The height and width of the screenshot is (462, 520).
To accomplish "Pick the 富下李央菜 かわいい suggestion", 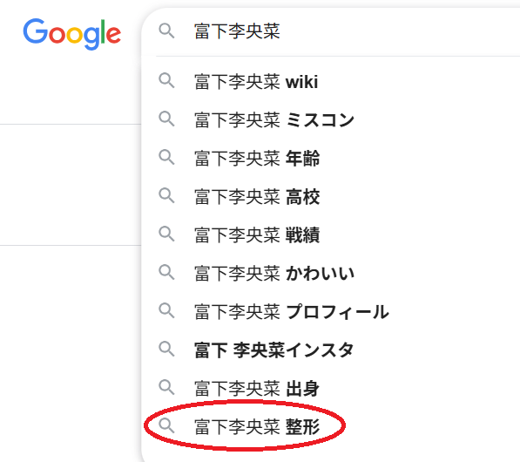I will (x=332, y=273).
